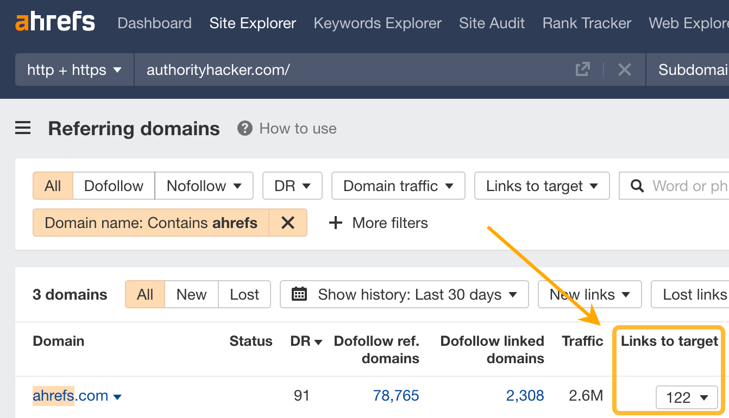
Task: Open the Rank Tracker section
Action: pyautogui.click(x=586, y=23)
